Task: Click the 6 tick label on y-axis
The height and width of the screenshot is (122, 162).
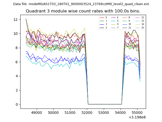Action: point(16,62)
